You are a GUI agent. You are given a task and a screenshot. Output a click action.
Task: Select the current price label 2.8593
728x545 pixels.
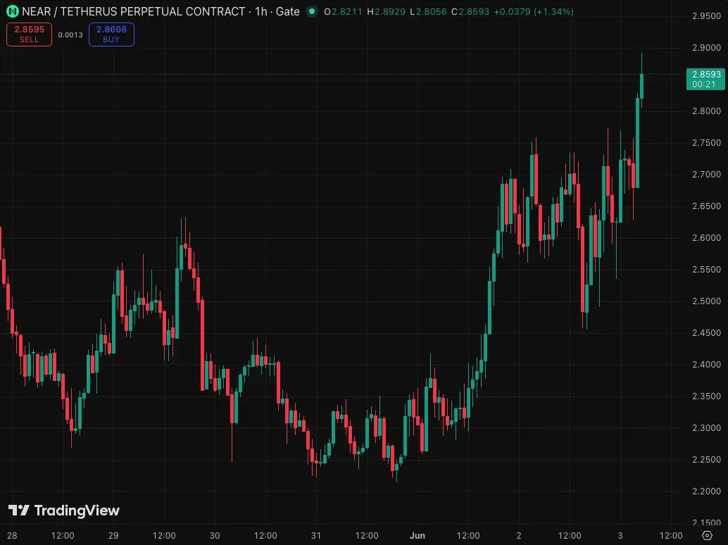(x=706, y=74)
